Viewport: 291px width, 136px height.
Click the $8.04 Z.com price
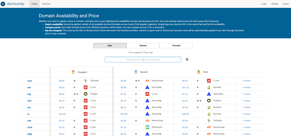(185, 81)
